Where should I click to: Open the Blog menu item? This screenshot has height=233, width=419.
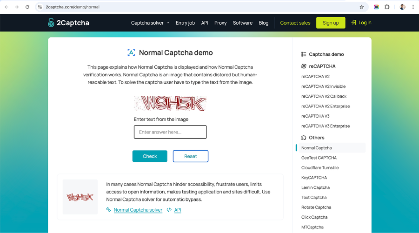(x=264, y=23)
